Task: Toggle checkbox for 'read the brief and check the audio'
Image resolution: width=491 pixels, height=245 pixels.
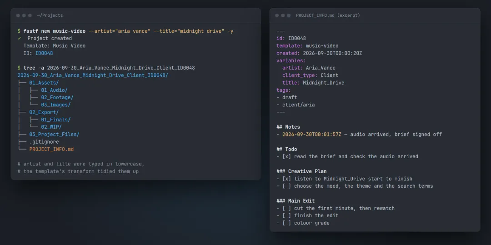Action: point(286,156)
